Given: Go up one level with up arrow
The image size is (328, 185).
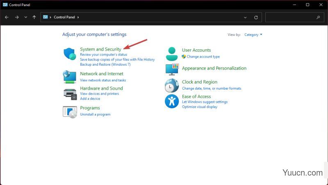Looking at the screenshot, I should coord(34,17).
